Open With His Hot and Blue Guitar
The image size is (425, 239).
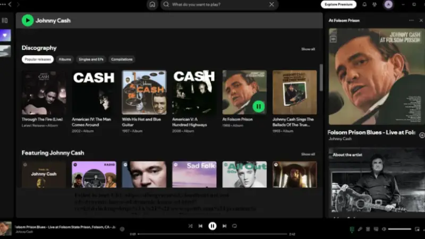(x=144, y=101)
